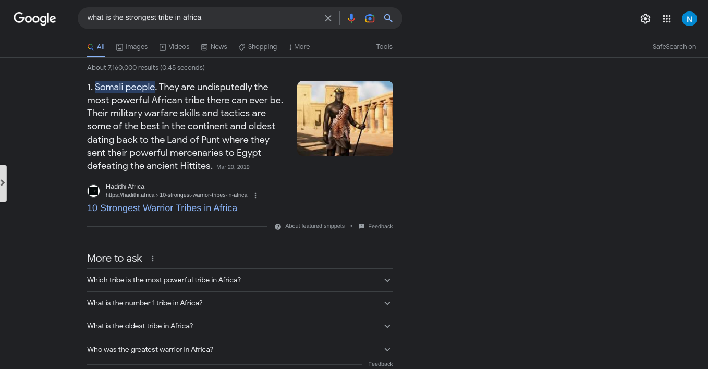Open the Tools menu
This screenshot has height=369, width=708.
coord(384,47)
